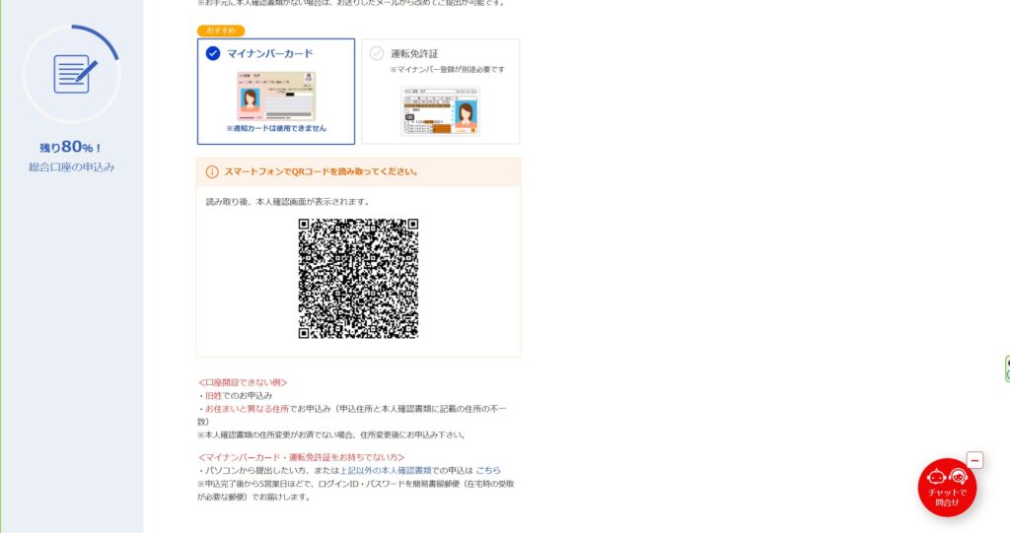The width and height of the screenshot is (1010, 533).
Task: Click the QR code image
Action: 358,279
